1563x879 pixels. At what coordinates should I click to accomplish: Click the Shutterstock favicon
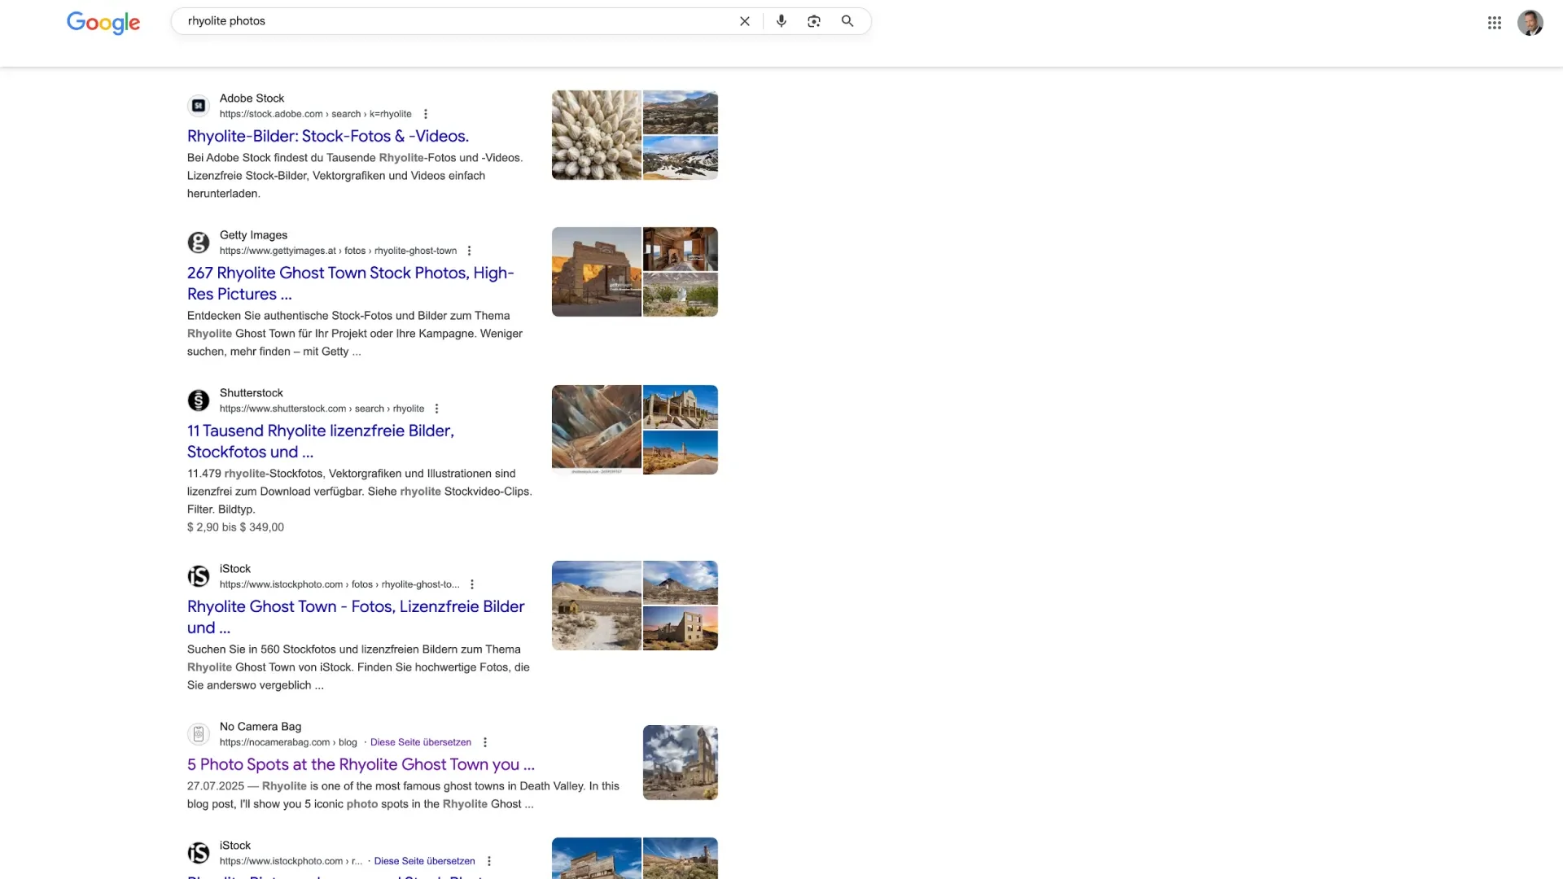click(x=199, y=400)
